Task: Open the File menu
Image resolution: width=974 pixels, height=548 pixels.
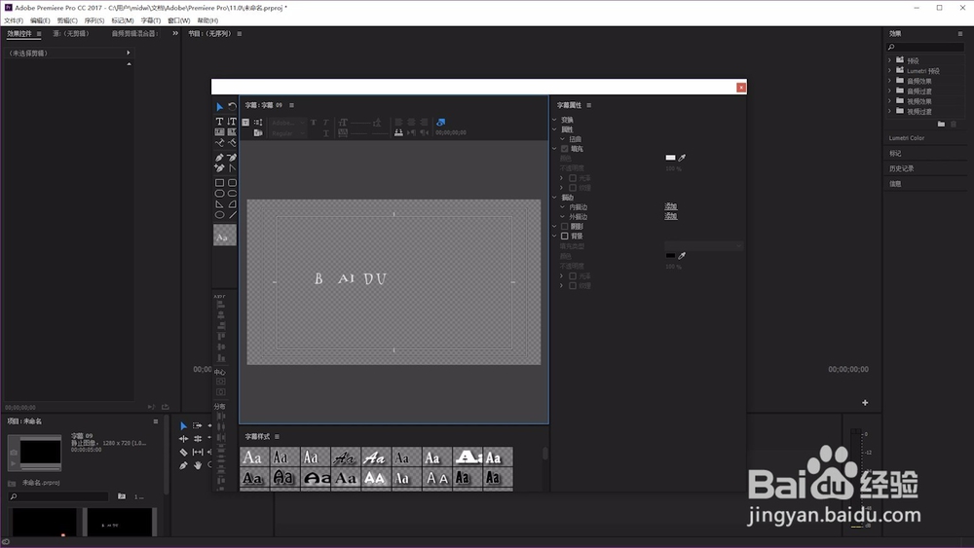Action: pyautogui.click(x=14, y=20)
